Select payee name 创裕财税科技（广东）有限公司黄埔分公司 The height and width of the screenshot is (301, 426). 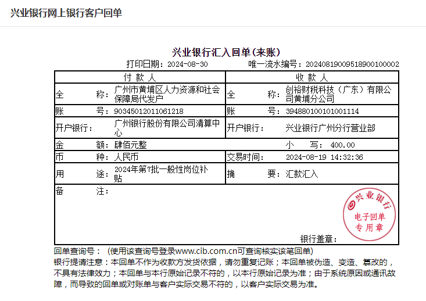tap(338, 94)
